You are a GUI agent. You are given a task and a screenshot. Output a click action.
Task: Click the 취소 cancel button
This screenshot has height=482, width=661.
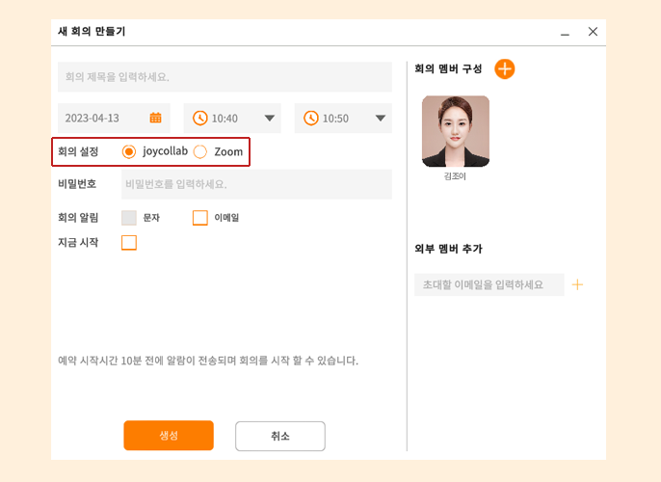280,436
